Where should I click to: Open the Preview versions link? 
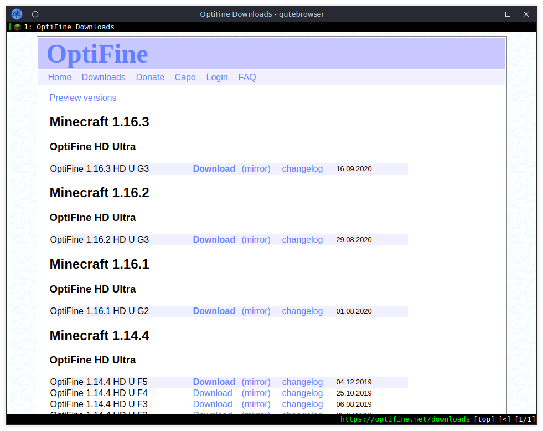tap(83, 98)
